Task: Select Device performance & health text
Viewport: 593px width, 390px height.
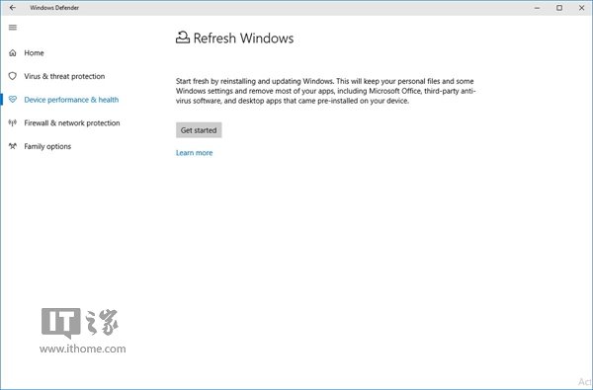Action: 71,100
